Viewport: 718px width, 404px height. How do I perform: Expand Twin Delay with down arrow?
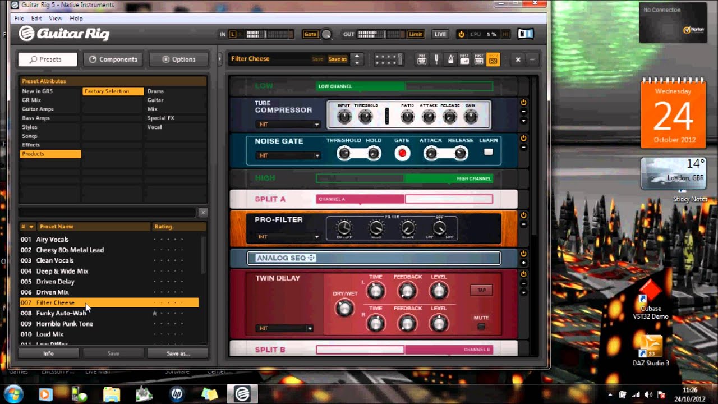point(523,292)
